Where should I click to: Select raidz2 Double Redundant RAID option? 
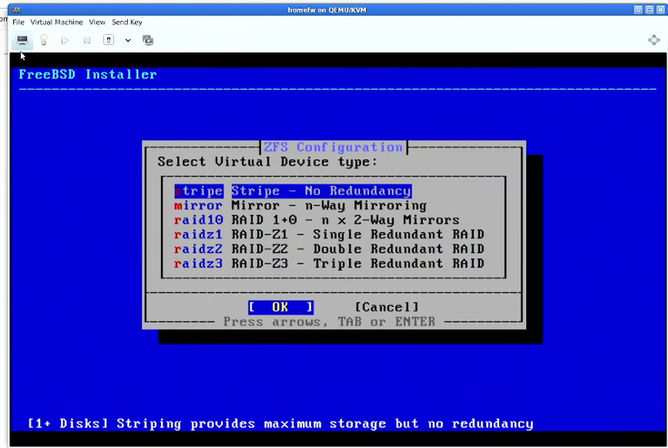329,249
